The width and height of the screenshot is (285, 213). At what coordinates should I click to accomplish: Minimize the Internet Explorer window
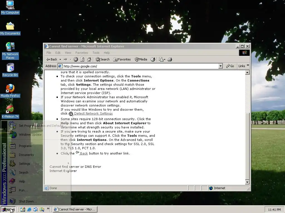pyautogui.click(x=238, y=46)
